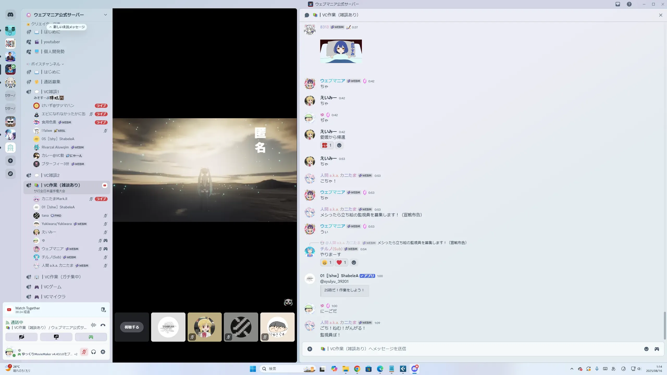Open noise suppression waveform icon
Viewport: 667px width, 375px height.
[93, 325]
